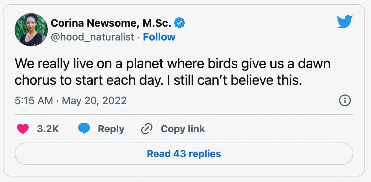Click the chain link icon

pos(147,129)
